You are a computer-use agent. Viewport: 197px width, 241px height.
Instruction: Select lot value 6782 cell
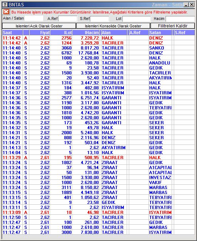point(61,53)
